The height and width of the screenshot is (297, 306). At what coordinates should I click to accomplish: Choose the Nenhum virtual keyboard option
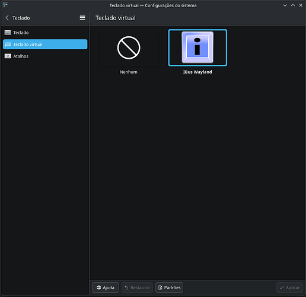point(129,48)
